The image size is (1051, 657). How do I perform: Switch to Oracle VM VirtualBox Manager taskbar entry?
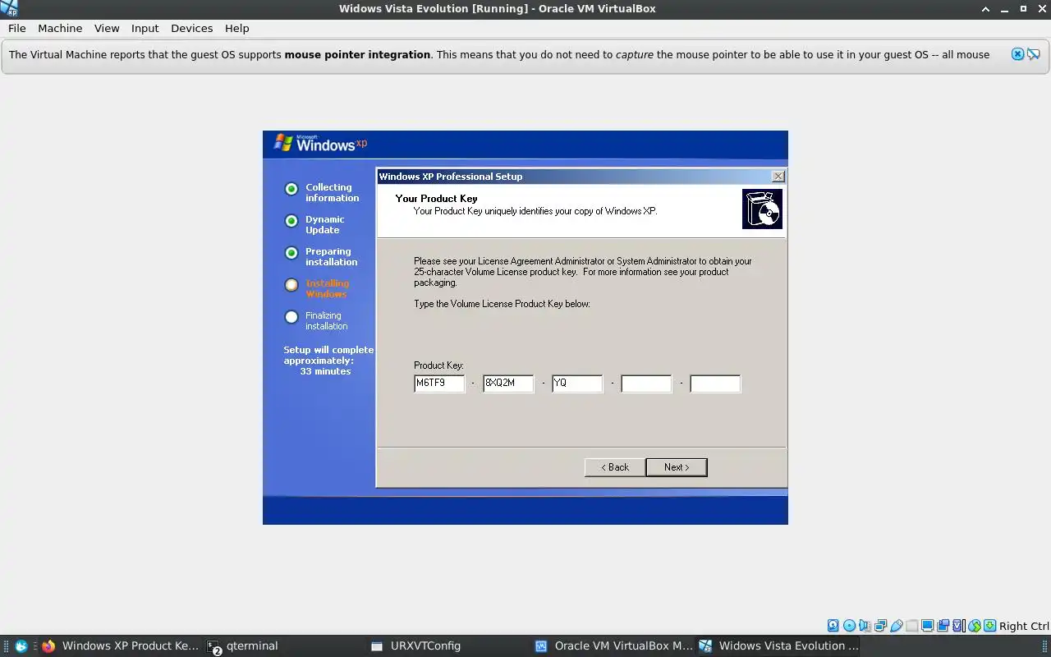[x=614, y=646]
